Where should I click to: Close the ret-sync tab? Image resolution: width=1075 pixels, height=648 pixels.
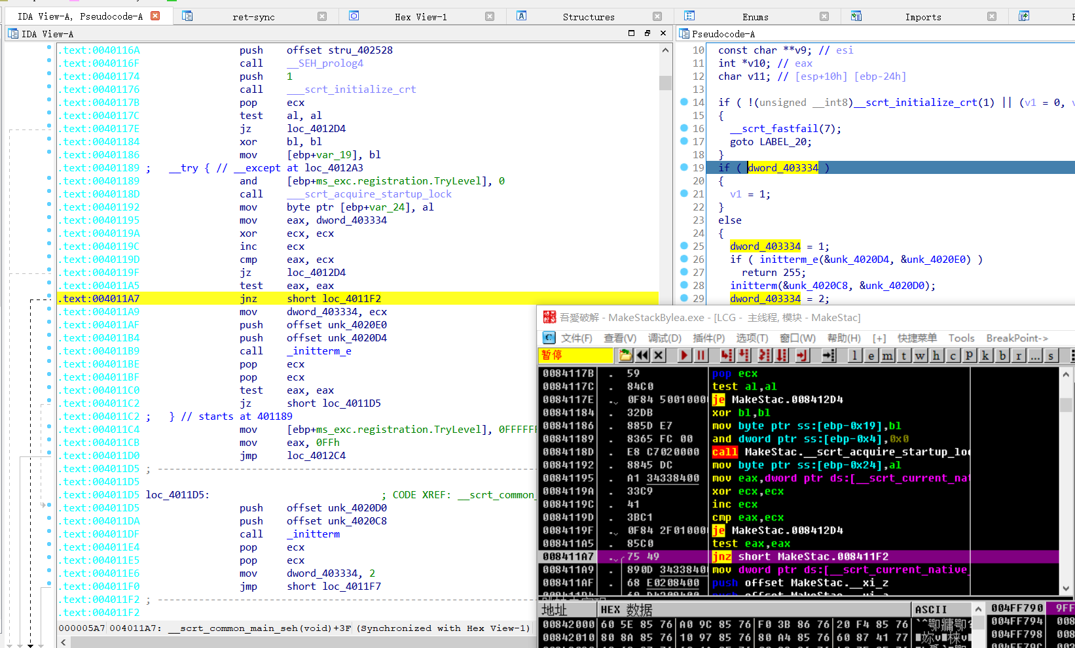[322, 16]
